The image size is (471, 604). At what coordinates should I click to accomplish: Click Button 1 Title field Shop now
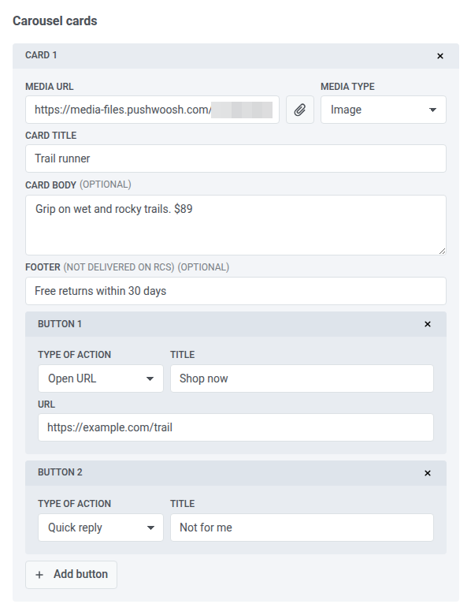(302, 378)
